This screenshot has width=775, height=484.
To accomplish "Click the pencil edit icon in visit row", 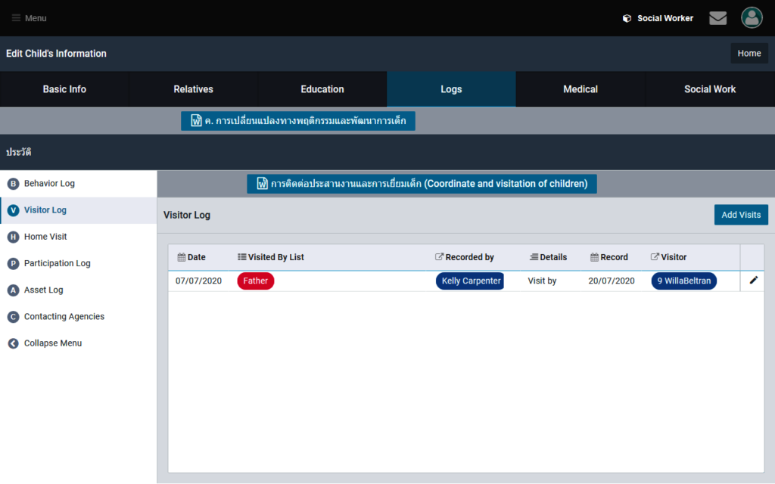I will pos(753,281).
